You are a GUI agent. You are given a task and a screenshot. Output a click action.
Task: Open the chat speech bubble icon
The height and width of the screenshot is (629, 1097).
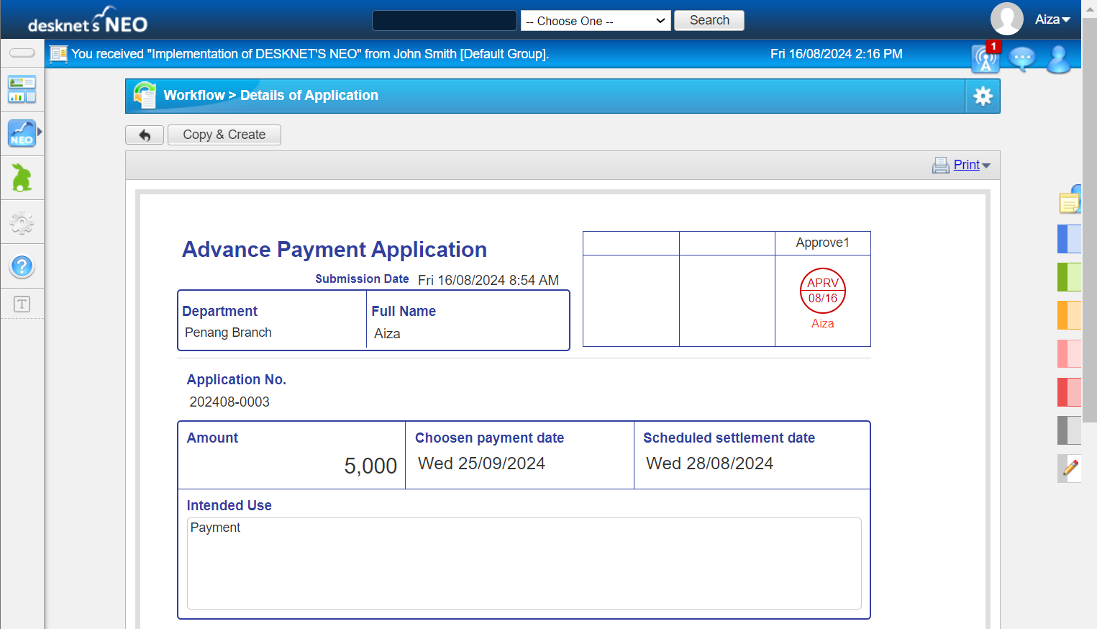click(1021, 58)
